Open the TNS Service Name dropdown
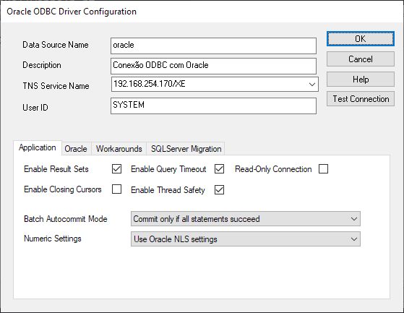This screenshot has width=404, height=313. point(312,85)
